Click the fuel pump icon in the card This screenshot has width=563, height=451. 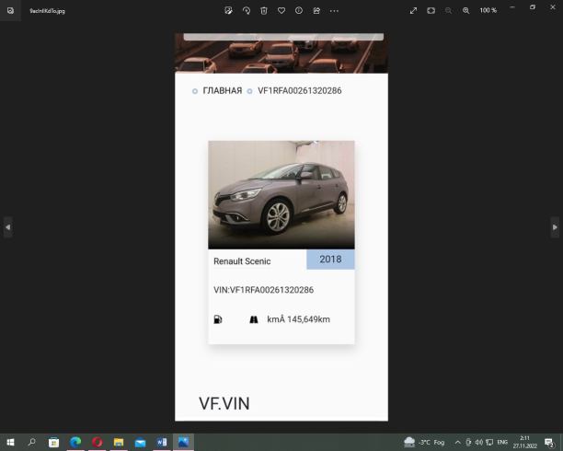tap(218, 319)
